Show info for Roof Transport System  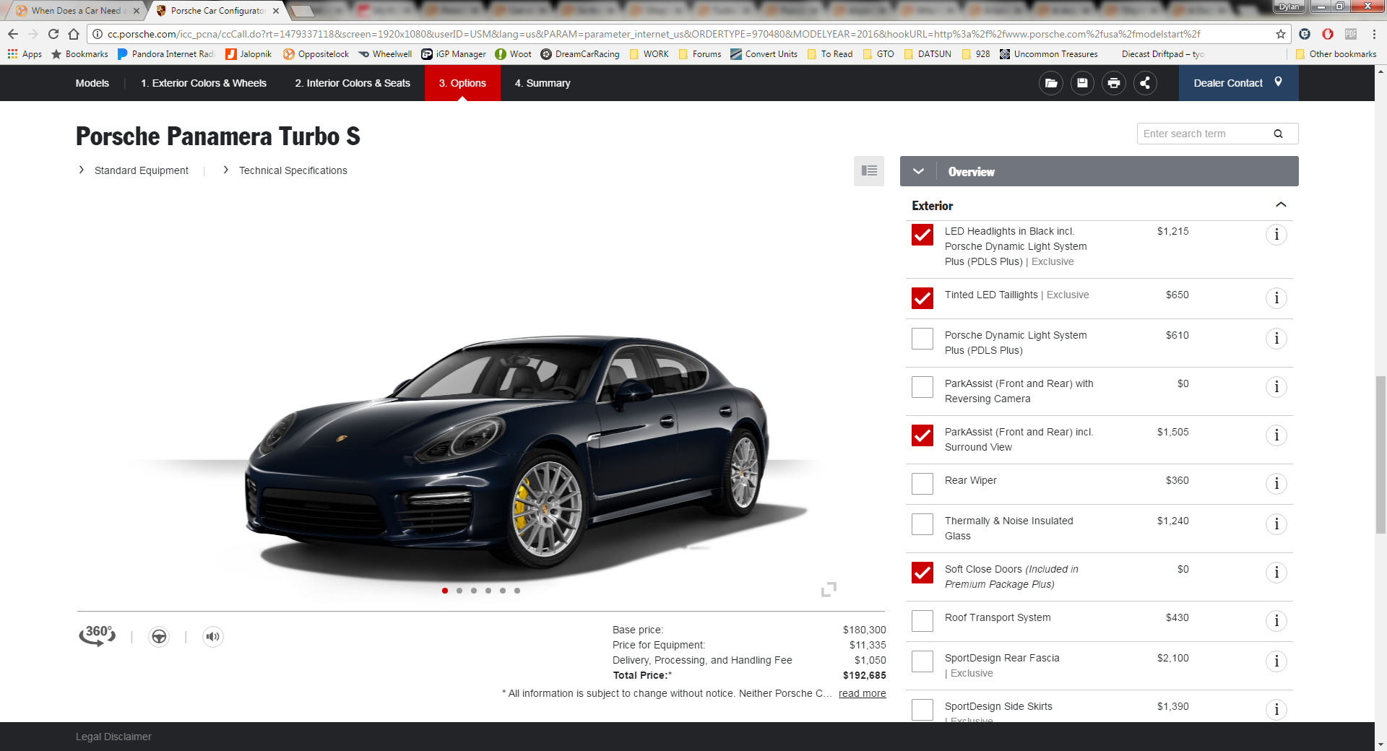1276,621
